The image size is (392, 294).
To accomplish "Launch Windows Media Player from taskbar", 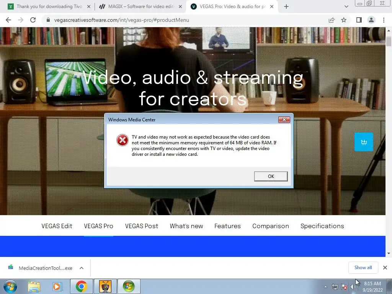I will pos(57,287).
